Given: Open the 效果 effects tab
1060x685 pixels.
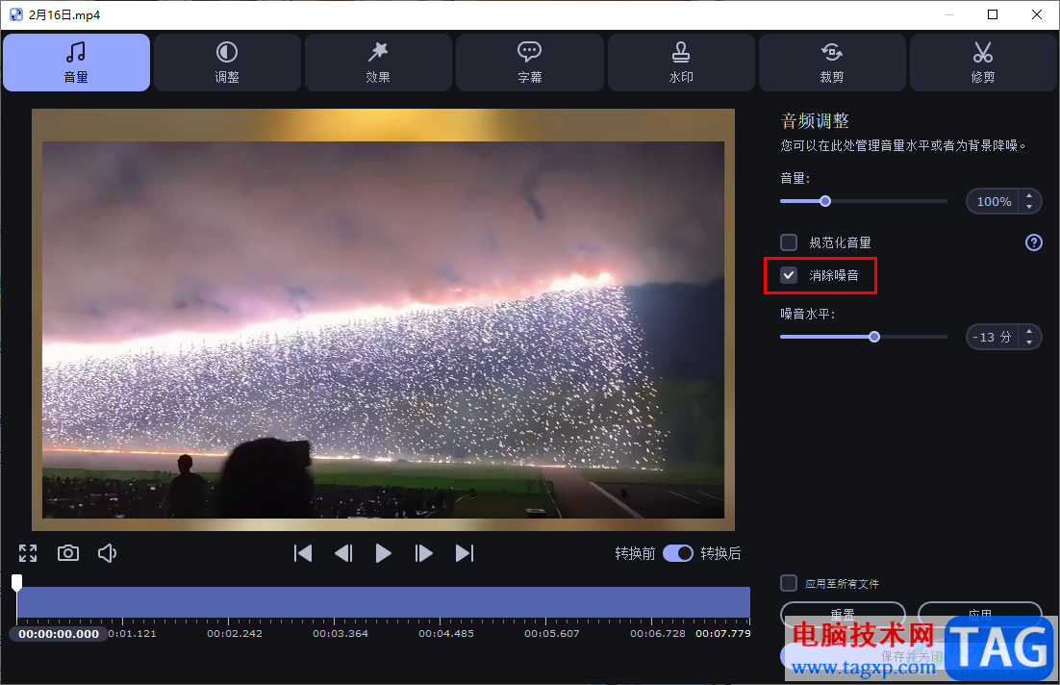Looking at the screenshot, I should pos(378,63).
